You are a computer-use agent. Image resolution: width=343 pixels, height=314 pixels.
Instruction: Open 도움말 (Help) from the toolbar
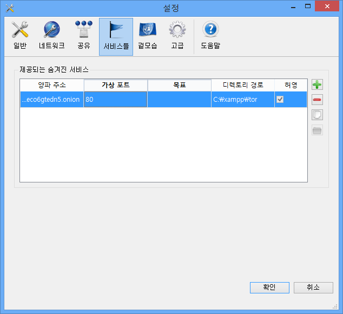pos(210,36)
